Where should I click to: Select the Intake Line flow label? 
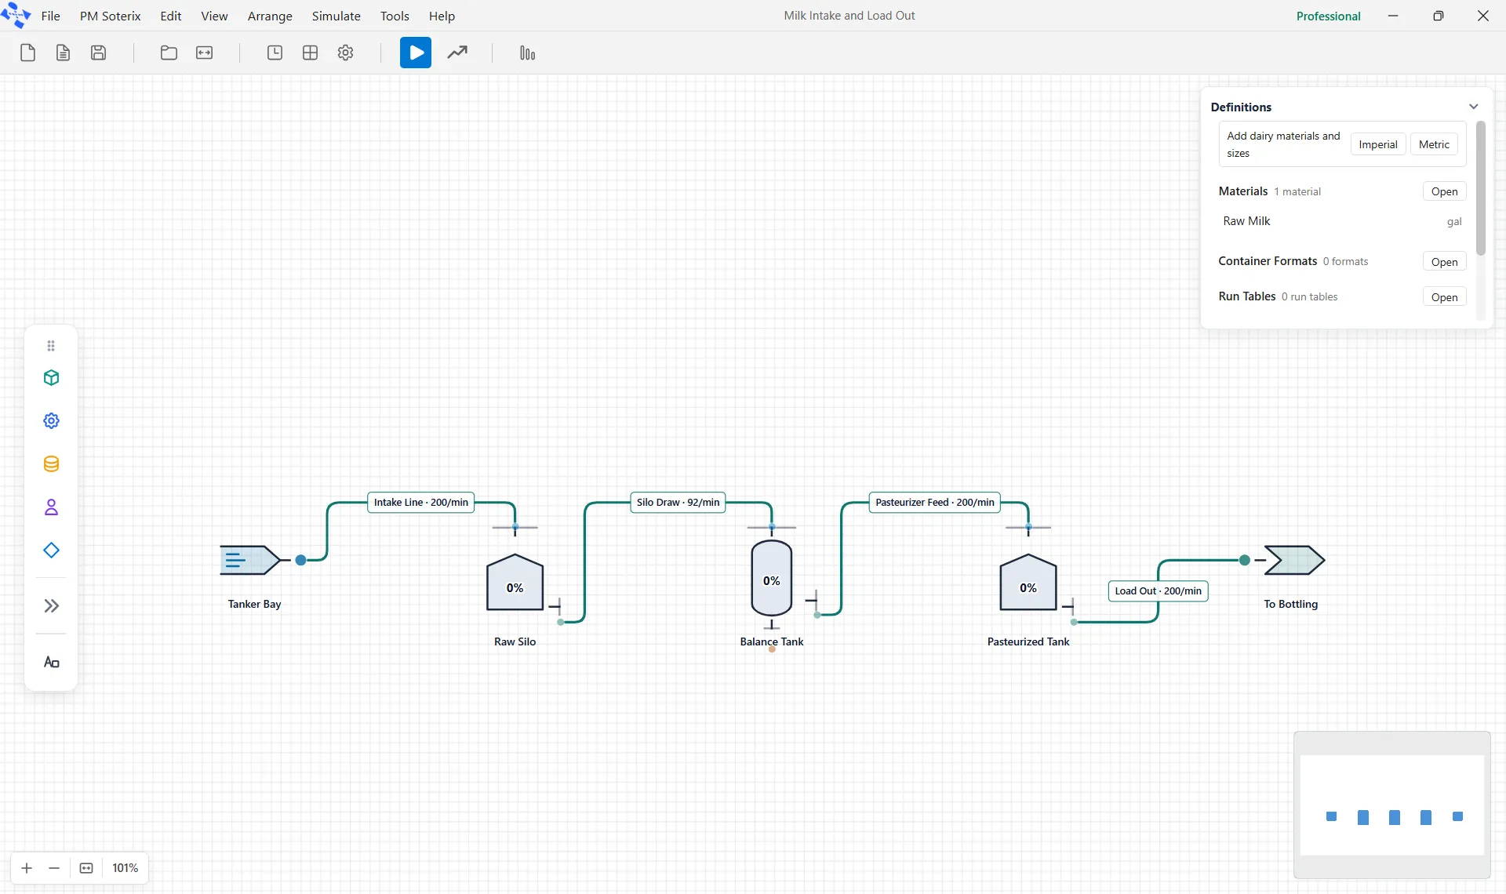[421, 503]
